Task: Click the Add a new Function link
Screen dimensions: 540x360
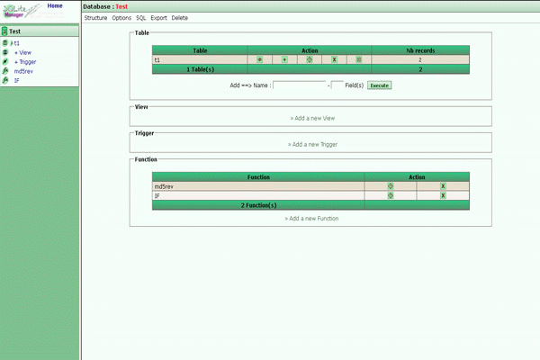Action: click(312, 218)
